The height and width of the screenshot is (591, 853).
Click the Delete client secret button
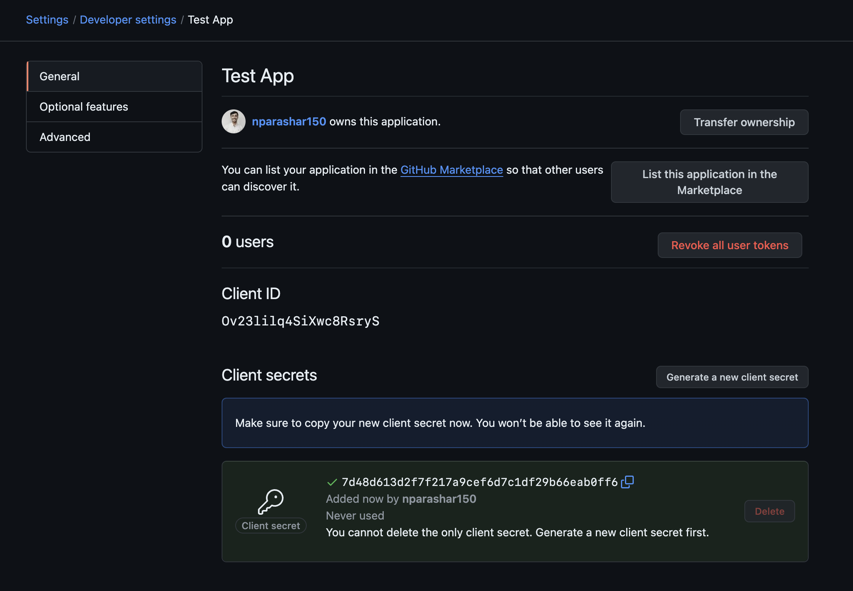pos(769,511)
